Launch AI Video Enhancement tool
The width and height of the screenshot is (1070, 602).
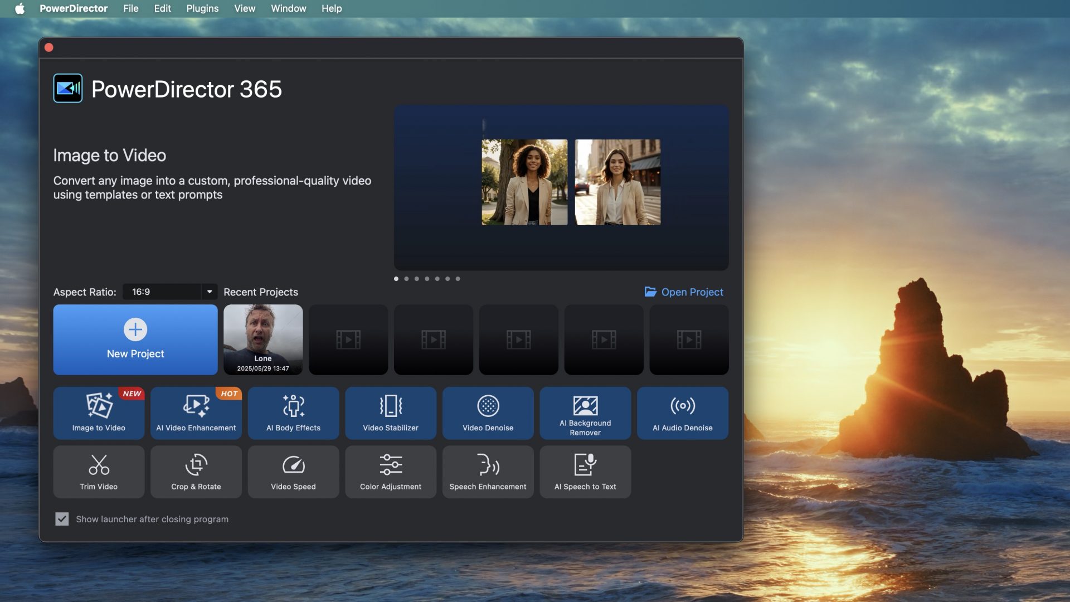[x=196, y=413]
